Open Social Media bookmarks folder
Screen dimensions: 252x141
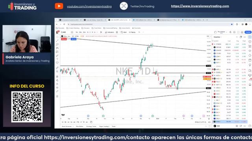tap(96, 28)
